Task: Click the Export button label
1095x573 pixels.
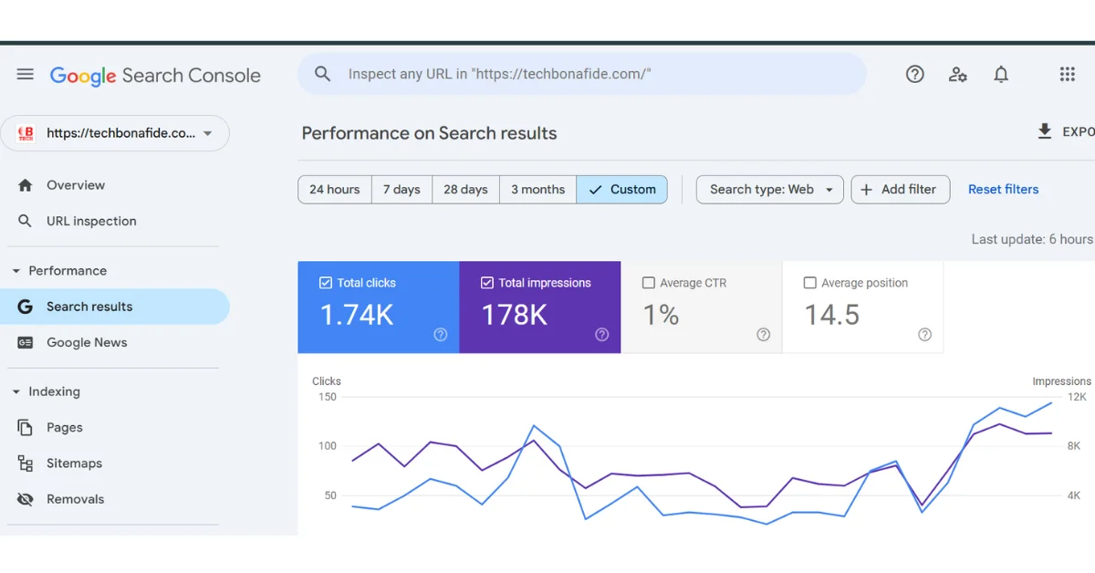Action: (1079, 132)
